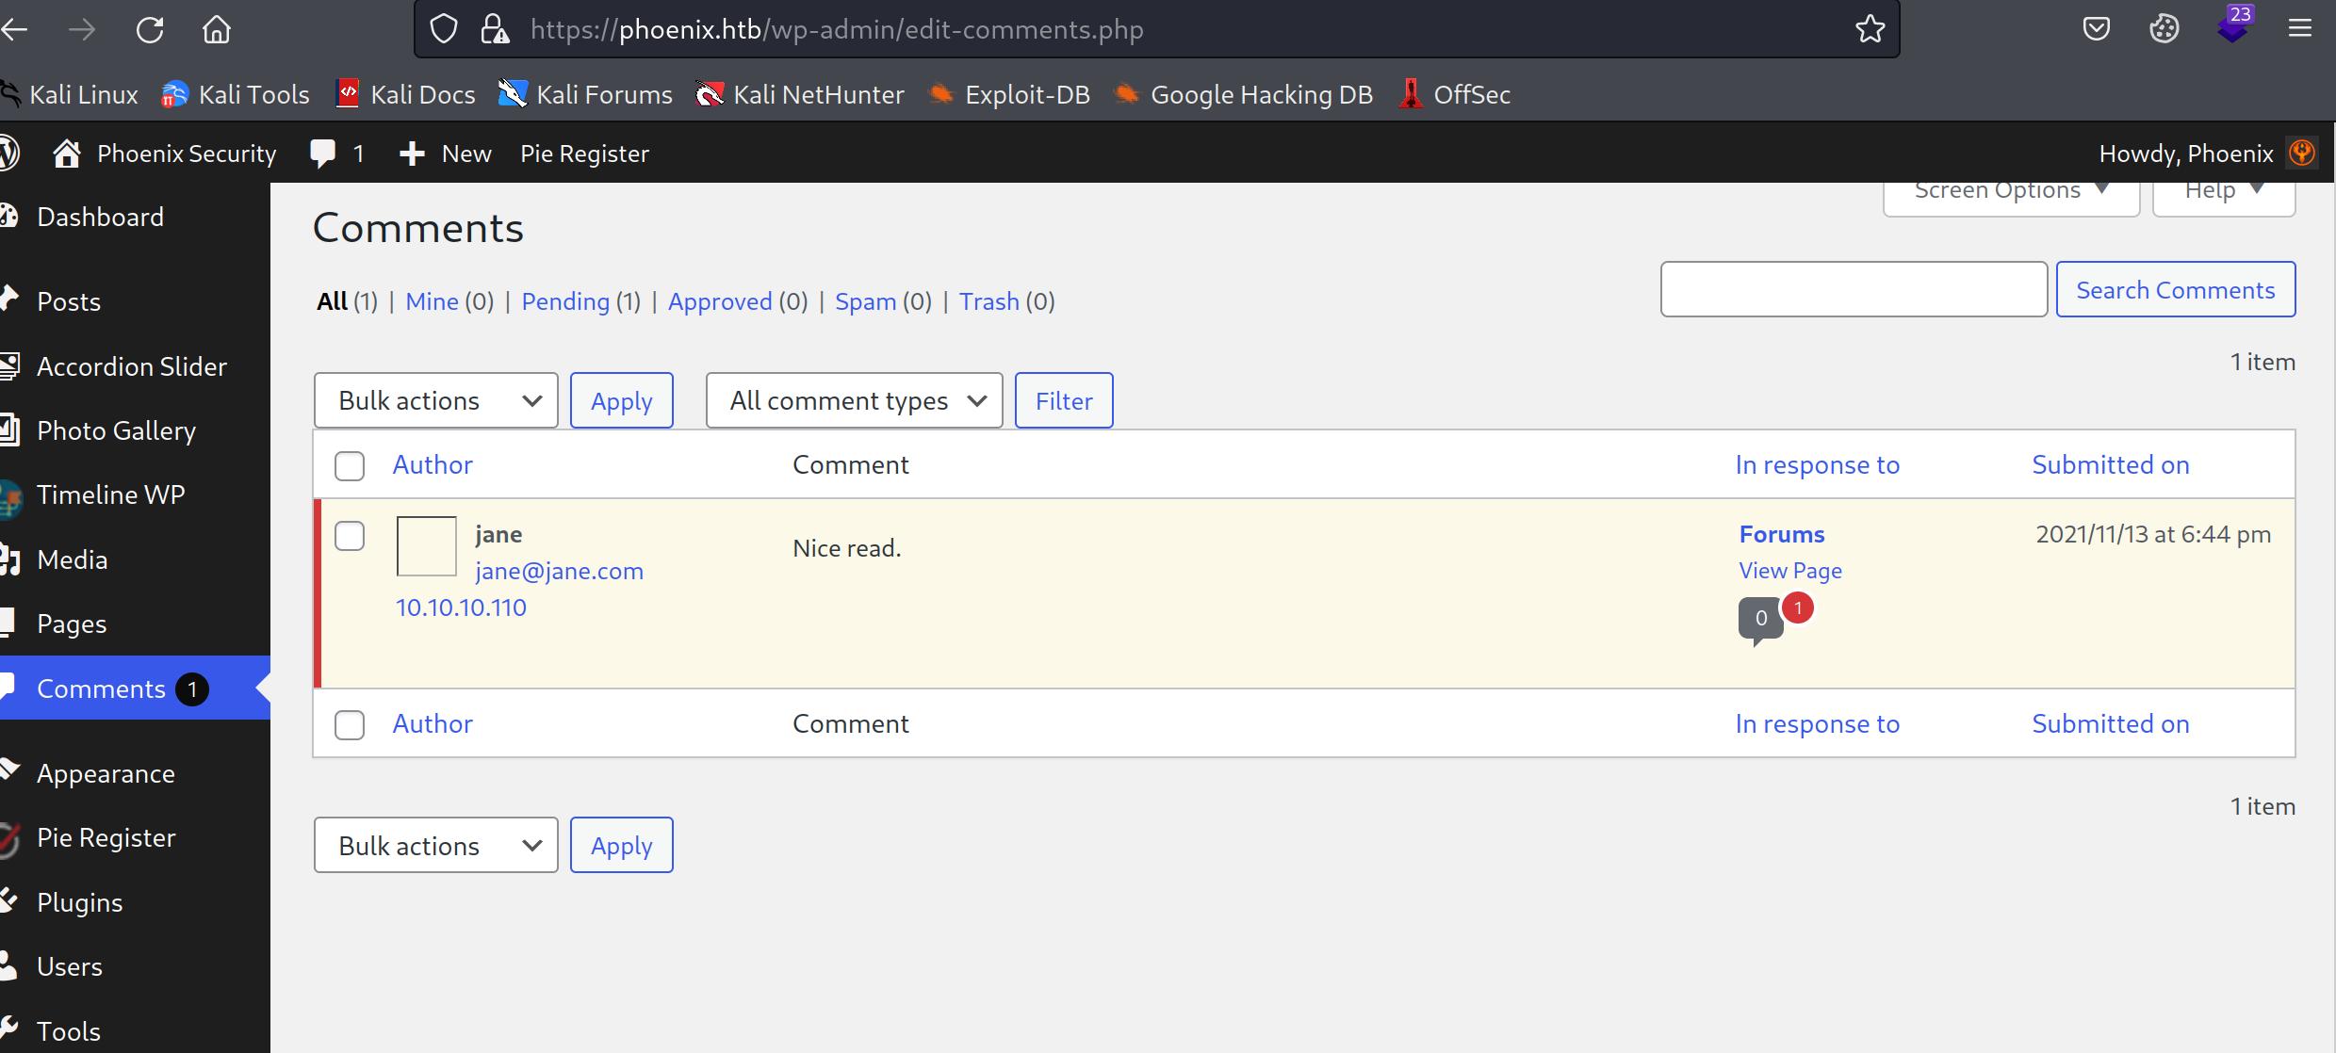This screenshot has height=1053, width=2336.
Task: Toggle the footer row select-all checkbox
Action: pyautogui.click(x=350, y=725)
